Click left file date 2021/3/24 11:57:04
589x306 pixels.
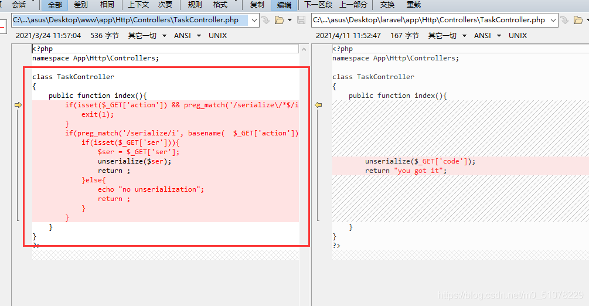pyautogui.click(x=49, y=36)
